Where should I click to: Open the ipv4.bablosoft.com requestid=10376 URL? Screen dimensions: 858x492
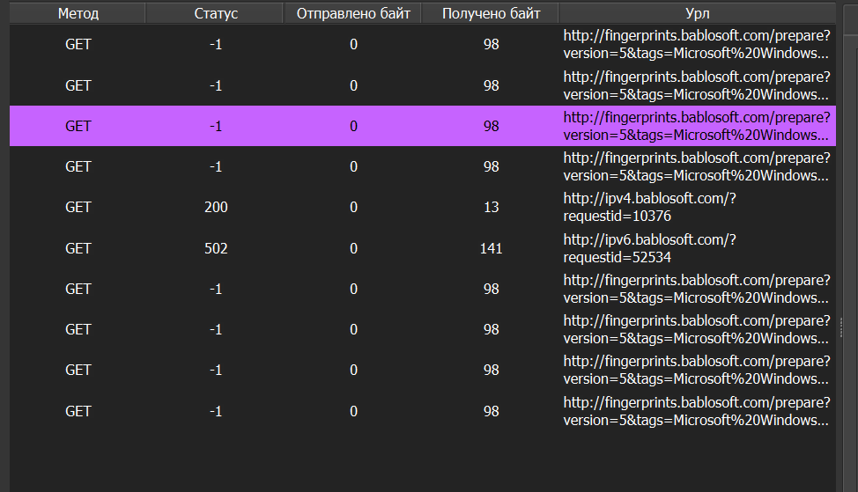pos(649,207)
